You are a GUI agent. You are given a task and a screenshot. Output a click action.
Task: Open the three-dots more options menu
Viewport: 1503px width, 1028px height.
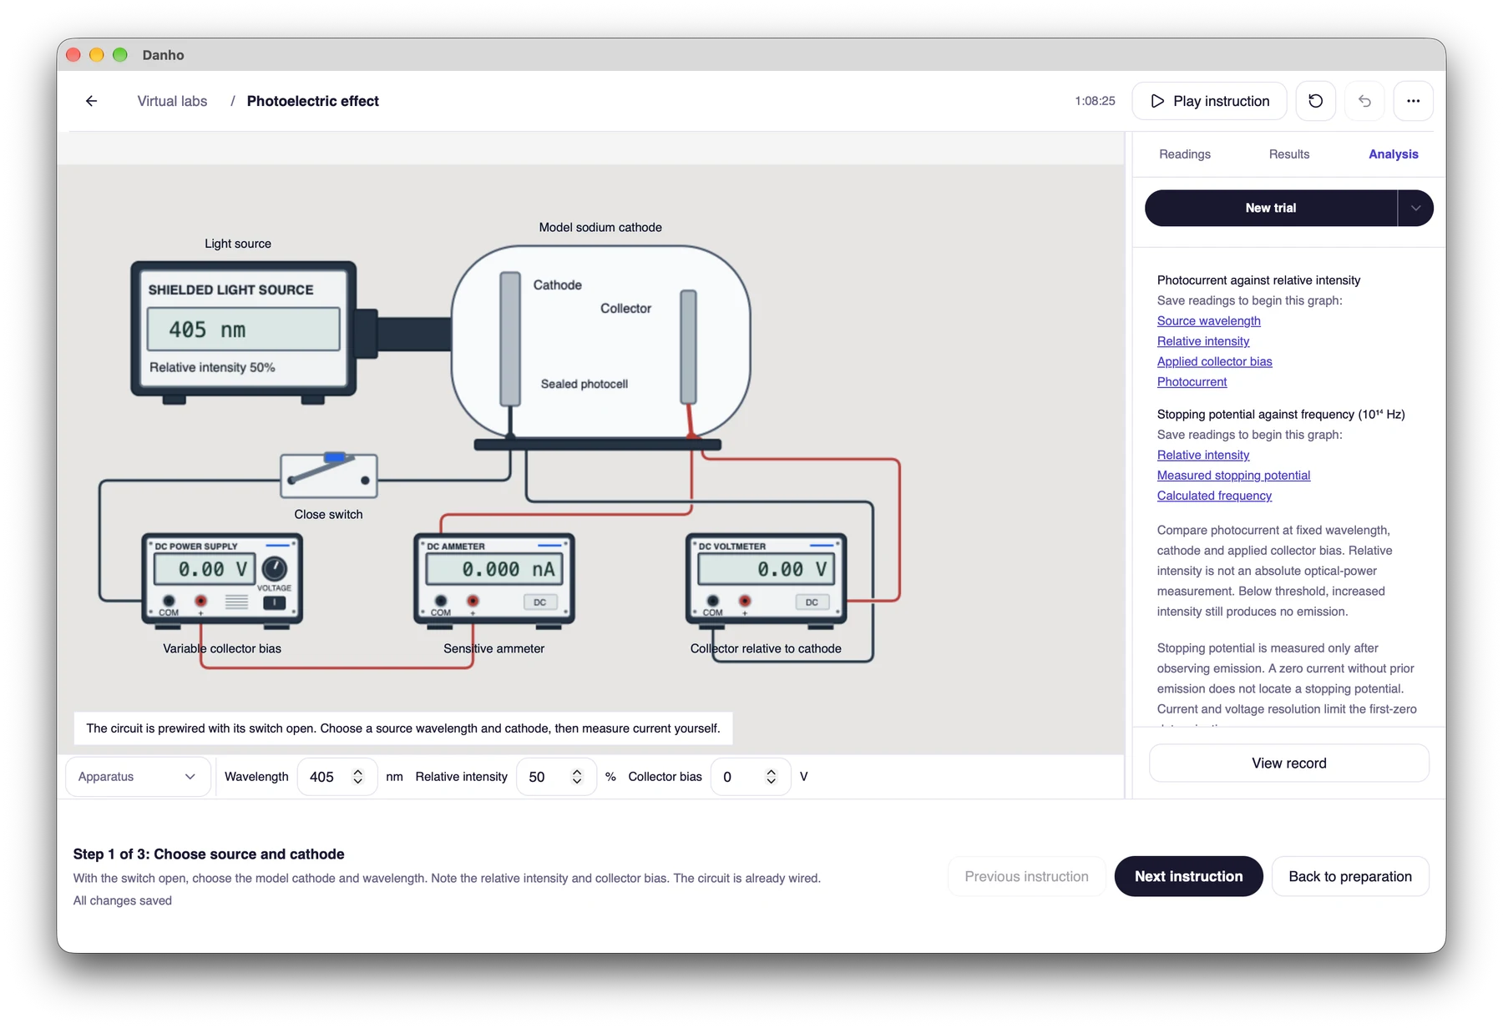point(1413,101)
